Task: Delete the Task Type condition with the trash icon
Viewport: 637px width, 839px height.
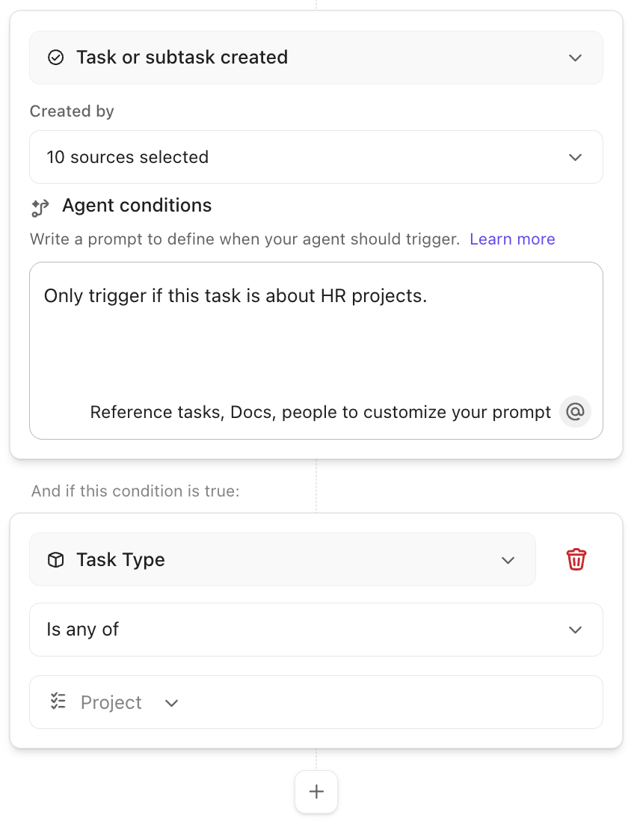Action: [576, 559]
